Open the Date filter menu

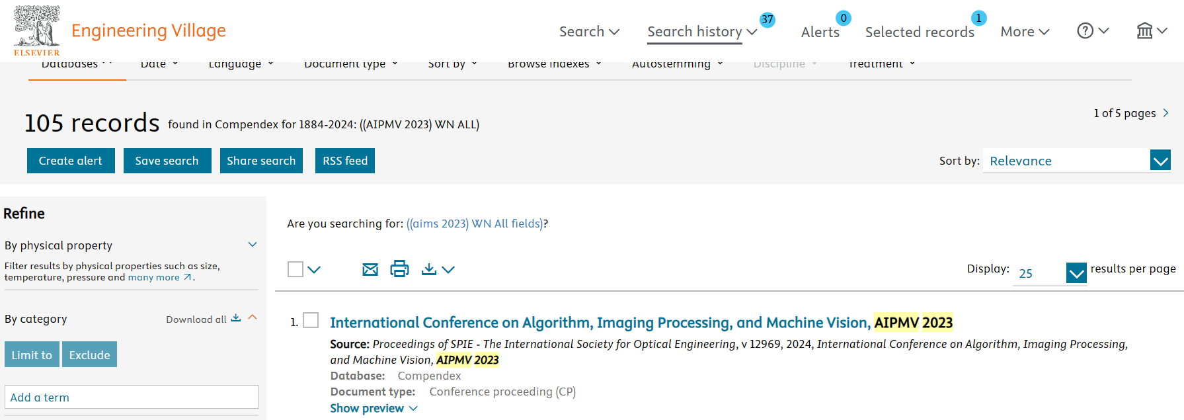(159, 64)
